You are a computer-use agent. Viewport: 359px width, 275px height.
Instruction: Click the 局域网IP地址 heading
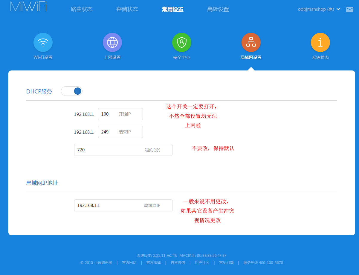(x=42, y=183)
